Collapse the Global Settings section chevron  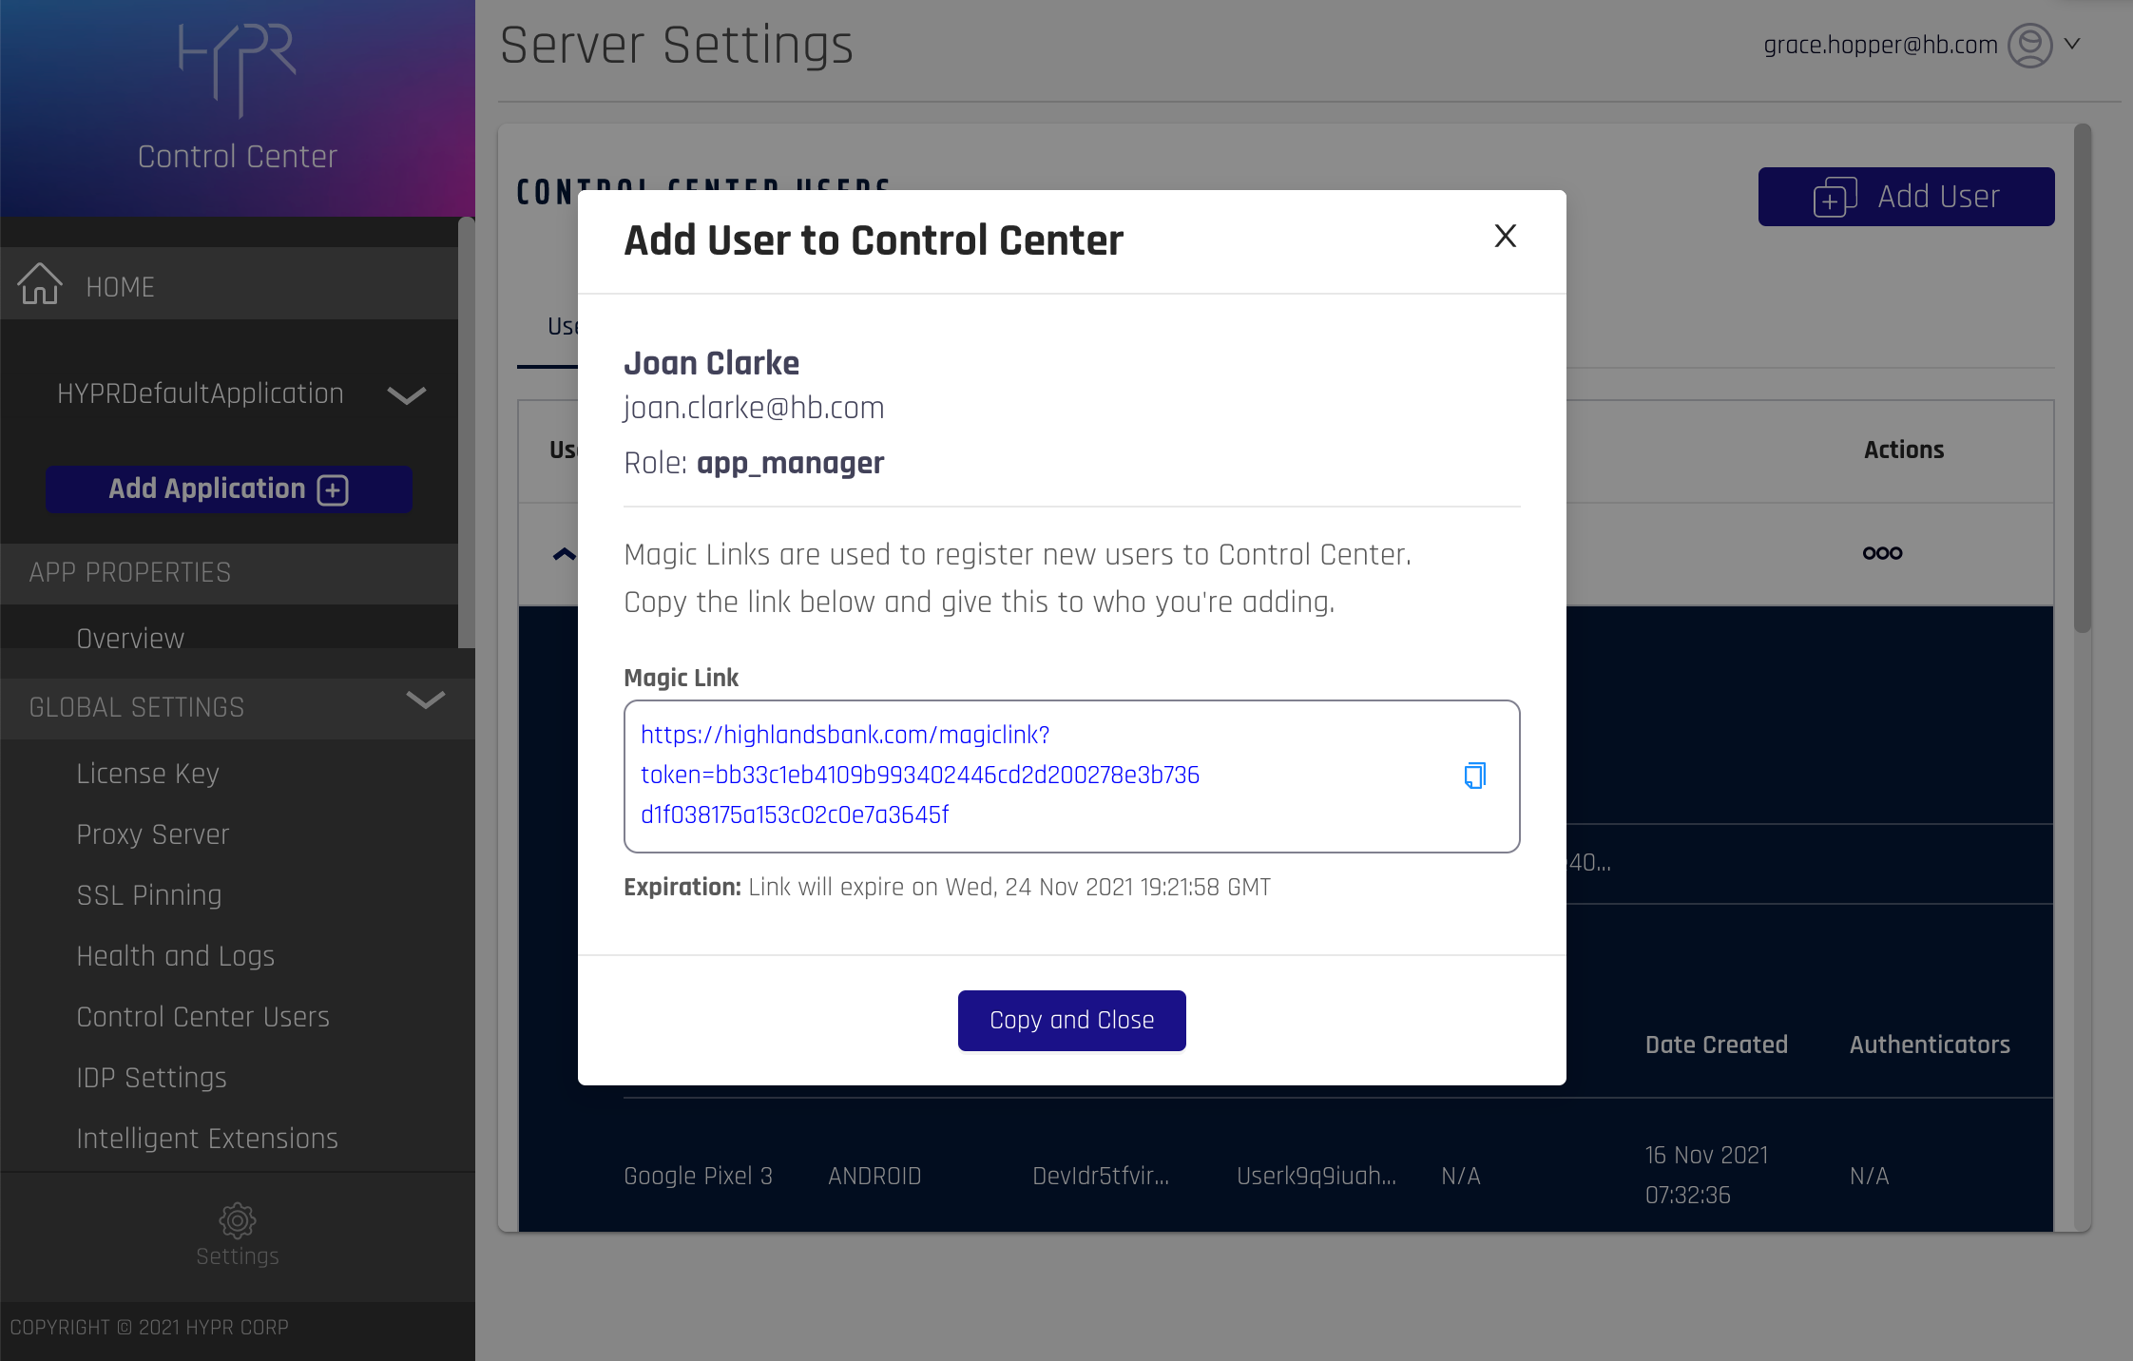[x=425, y=701]
